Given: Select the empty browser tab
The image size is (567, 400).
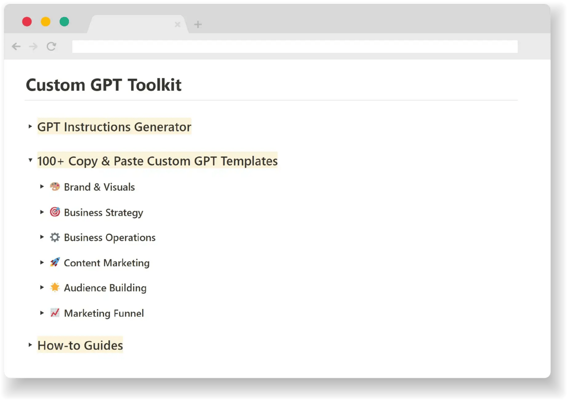Looking at the screenshot, I should [x=138, y=25].
